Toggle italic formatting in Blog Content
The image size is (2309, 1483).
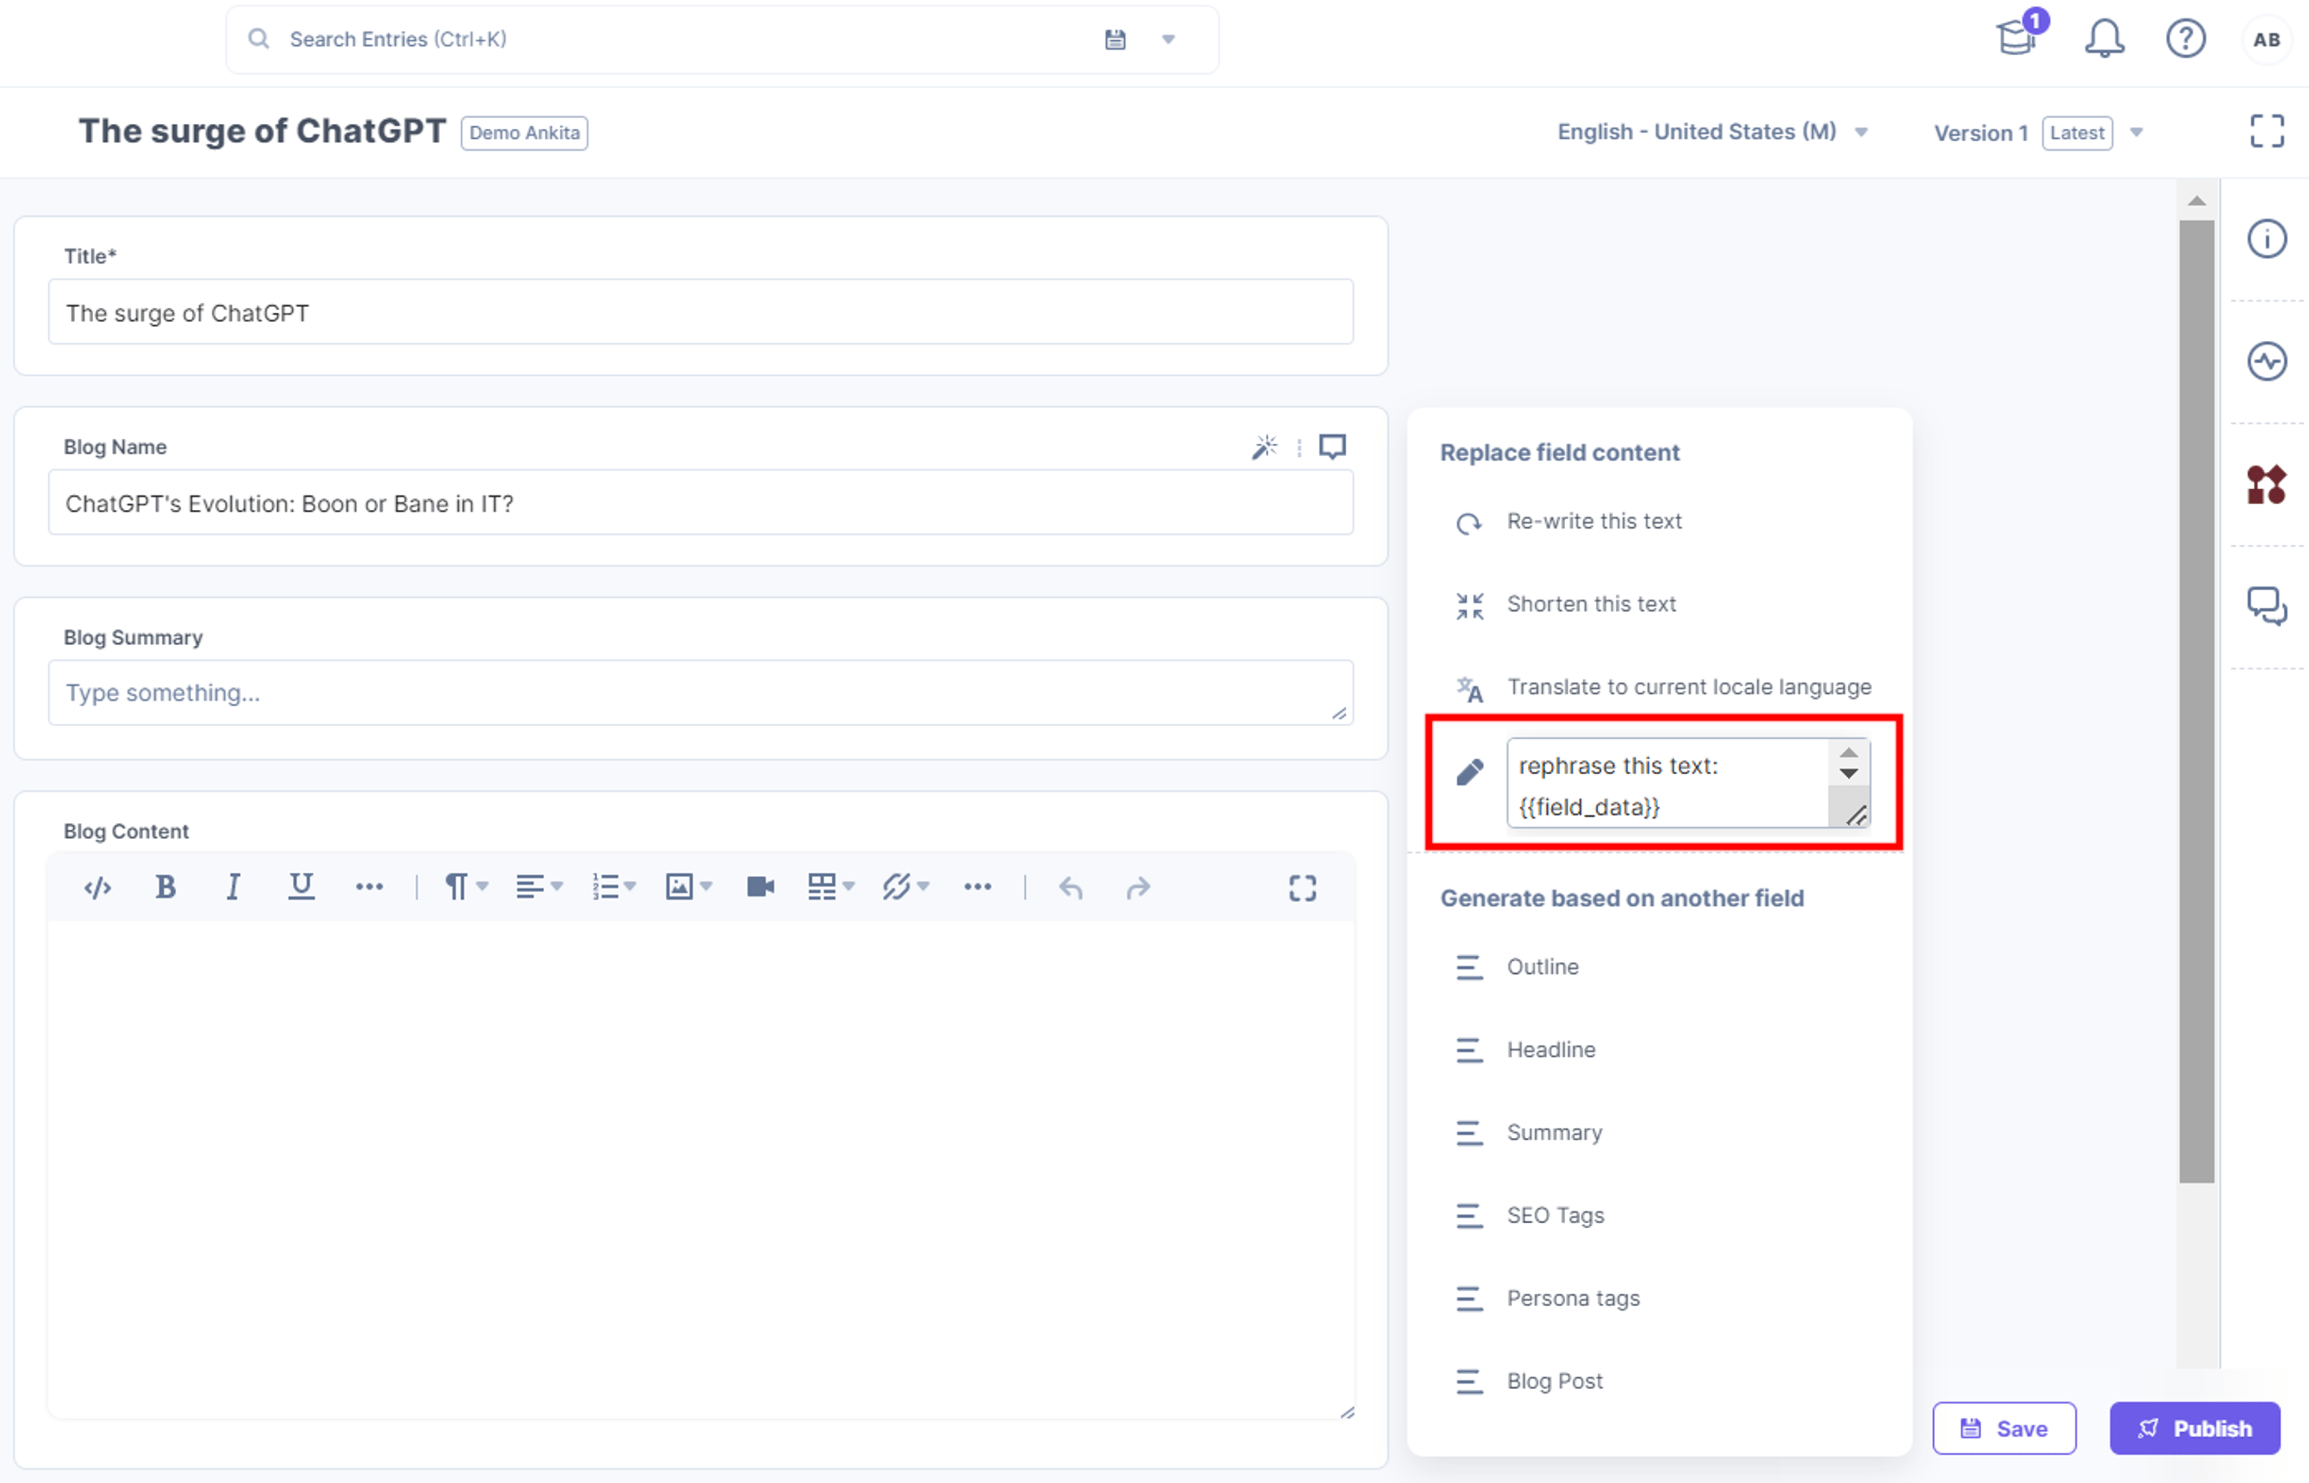click(232, 887)
